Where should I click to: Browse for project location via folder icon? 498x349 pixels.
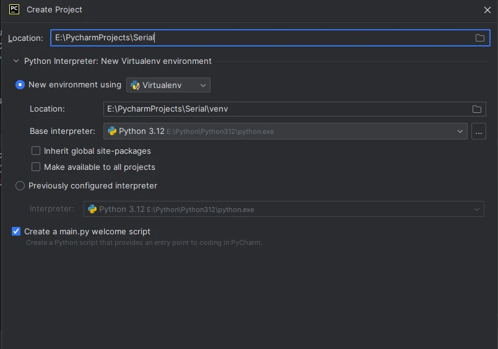pos(479,38)
